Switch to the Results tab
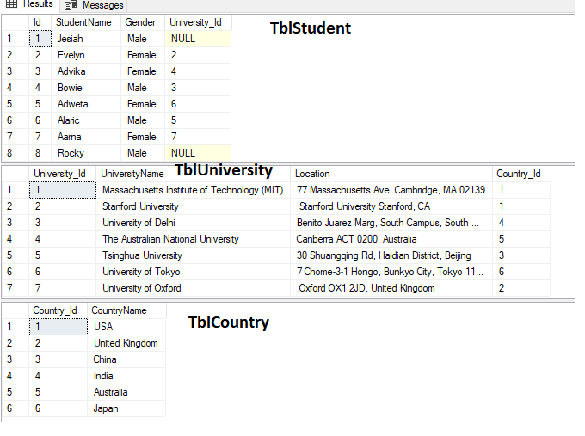Viewport: 585px width, 436px height. [30, 4]
